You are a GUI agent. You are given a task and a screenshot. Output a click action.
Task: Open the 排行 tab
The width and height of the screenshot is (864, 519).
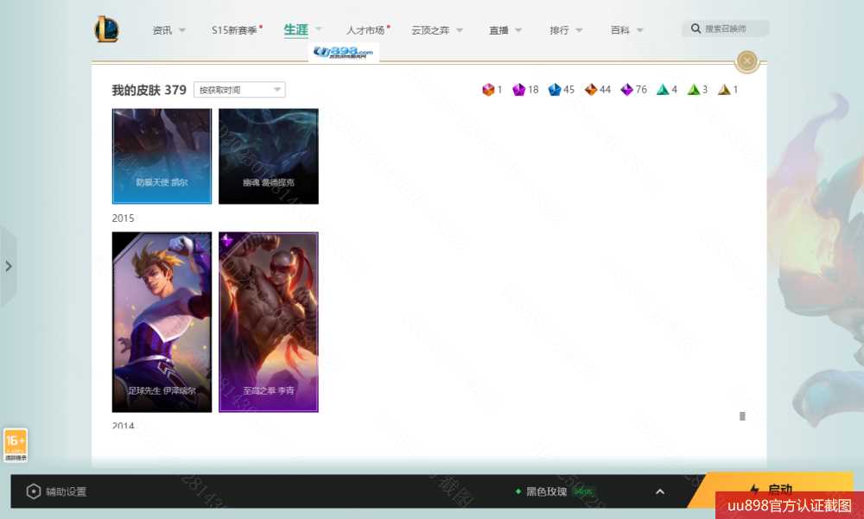pyautogui.click(x=559, y=30)
